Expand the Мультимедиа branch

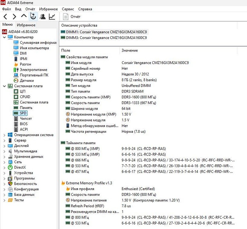[x=5, y=151]
